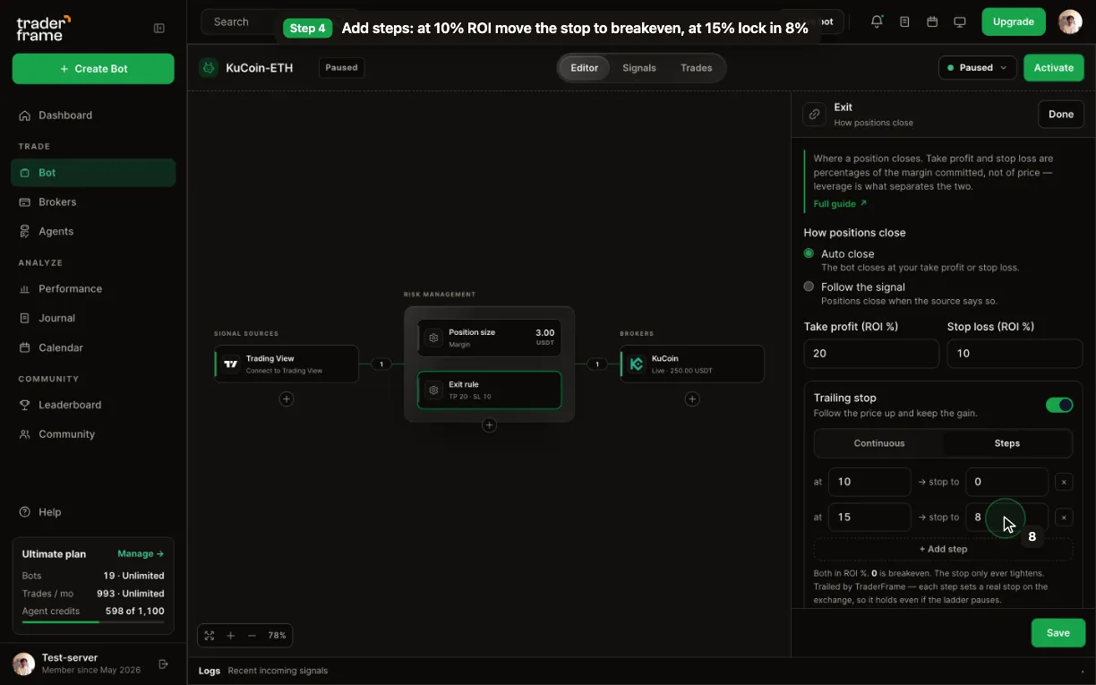
Task: Switch trailing mode to Continuous
Action: (879, 443)
